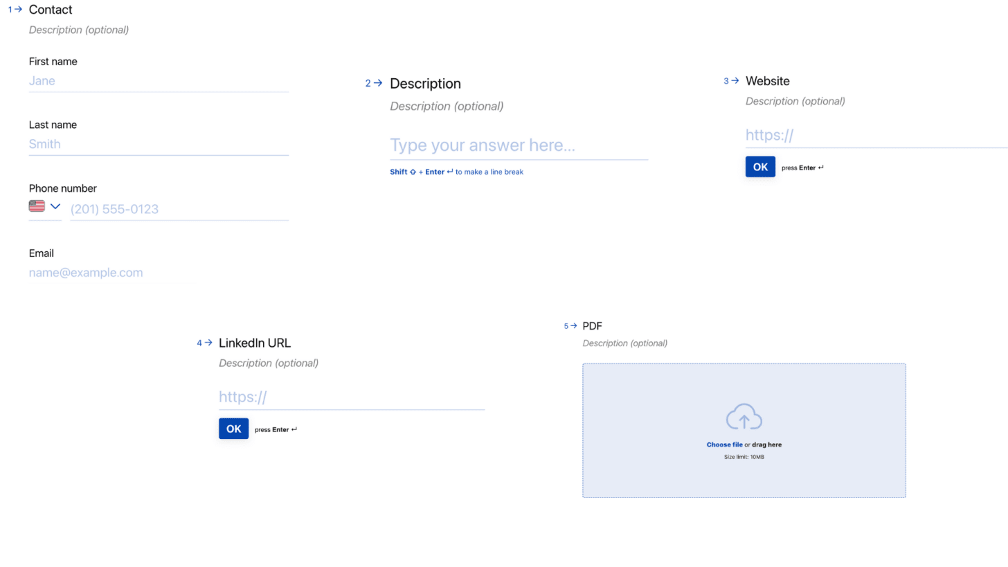Screen dimensions: 1008x567
Task: Click the Enter key symbol next to Website OK
Action: click(x=820, y=167)
